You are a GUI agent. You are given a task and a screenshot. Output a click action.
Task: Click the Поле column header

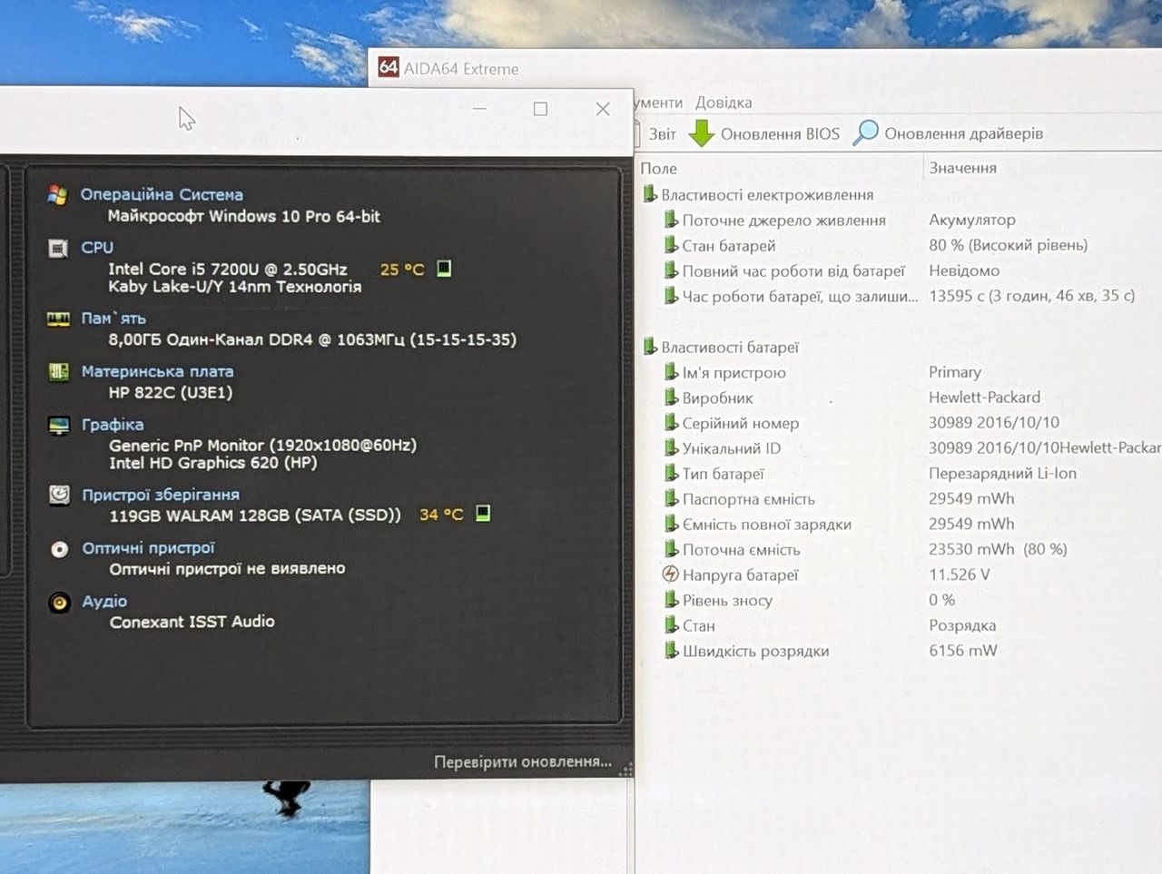pos(659,168)
